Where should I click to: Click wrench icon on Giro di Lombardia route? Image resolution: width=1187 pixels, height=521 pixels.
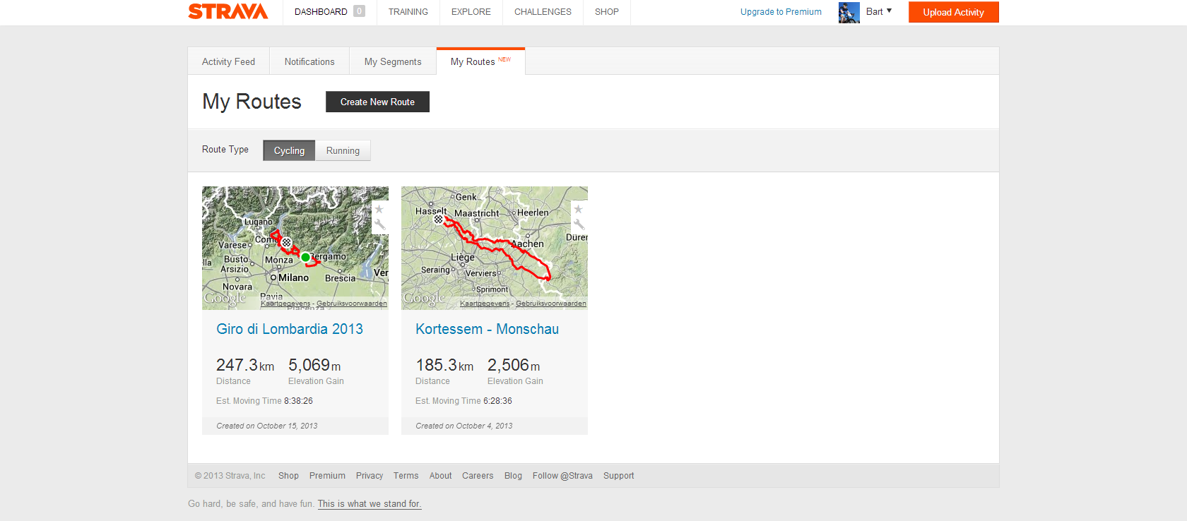[x=379, y=225]
